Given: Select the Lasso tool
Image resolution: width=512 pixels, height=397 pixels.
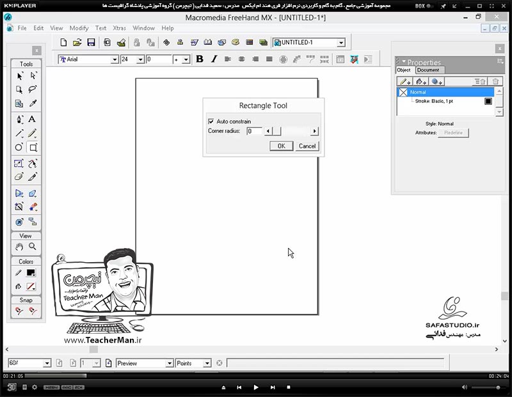Looking at the screenshot, I should click(33, 90).
